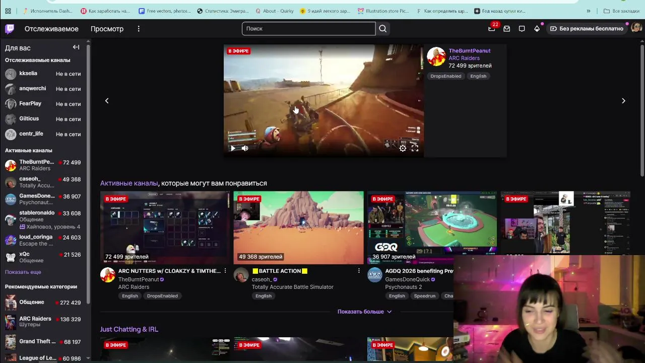Open Totally Accurate Battle Simulator stream thumbnail
Viewport: 645px width, 363px height.
coord(298,227)
